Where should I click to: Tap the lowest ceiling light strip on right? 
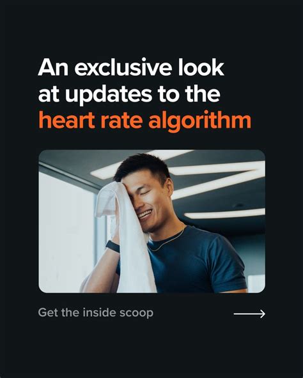tap(224, 214)
